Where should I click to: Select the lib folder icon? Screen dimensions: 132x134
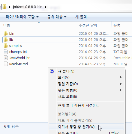[x=5, y=39]
